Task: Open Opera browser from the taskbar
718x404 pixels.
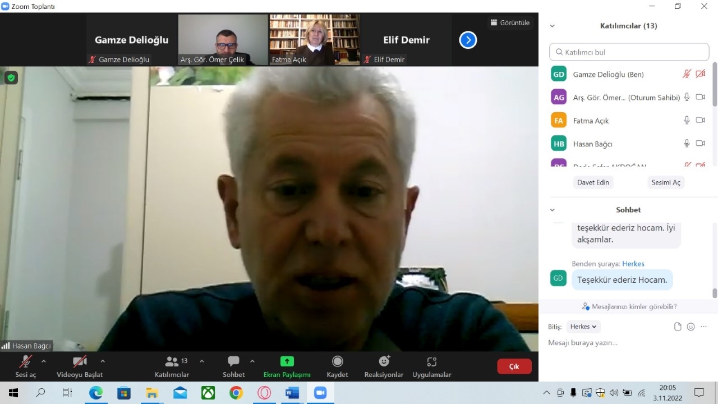Action: pyautogui.click(x=264, y=393)
